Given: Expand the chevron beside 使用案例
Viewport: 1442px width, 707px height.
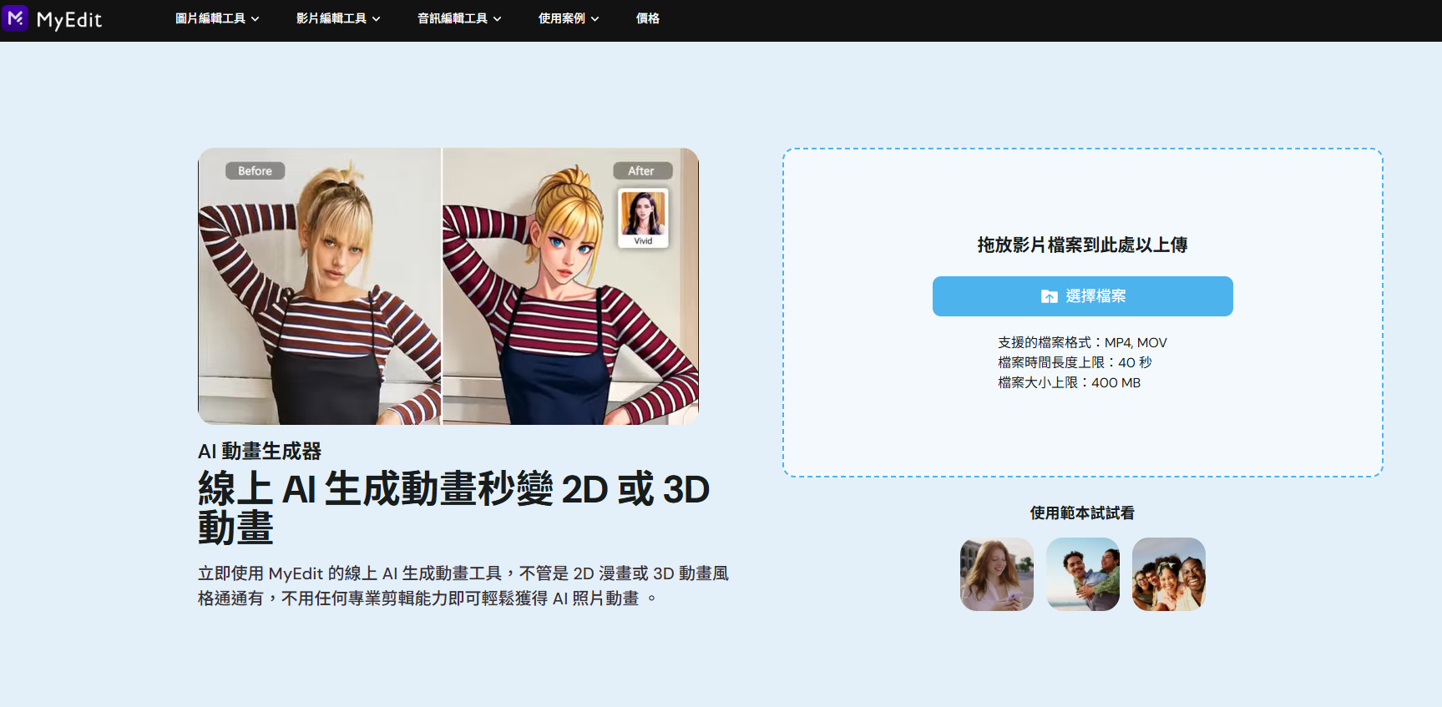Looking at the screenshot, I should tap(595, 19).
